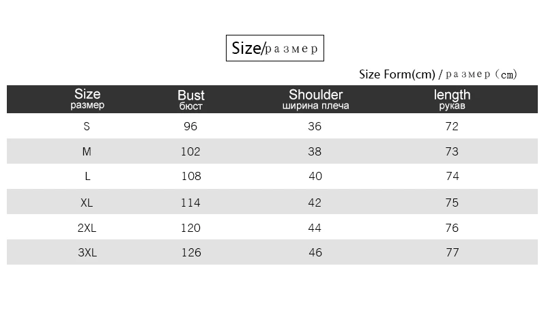Select bust value 108 in L row

click(x=190, y=177)
